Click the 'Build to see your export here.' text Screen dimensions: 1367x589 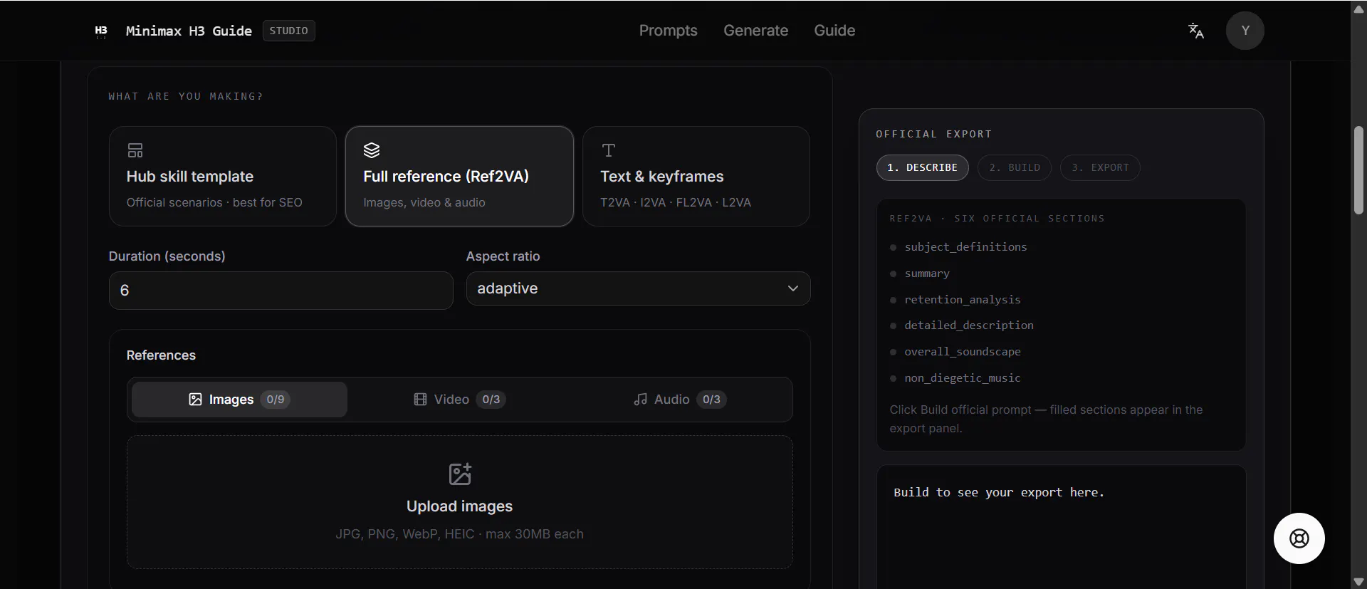tap(999, 493)
